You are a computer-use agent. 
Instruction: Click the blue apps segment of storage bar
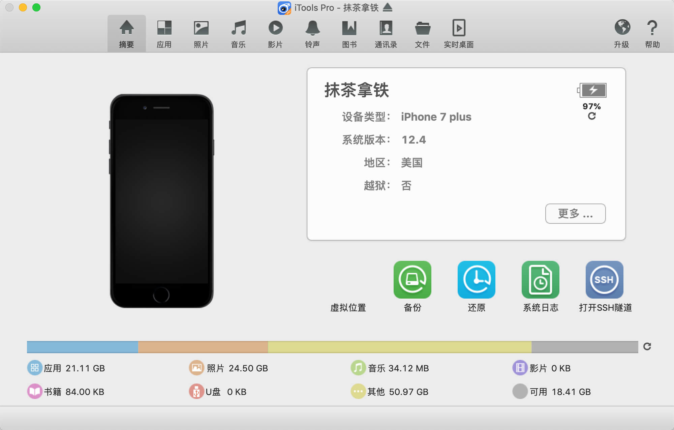[83, 347]
